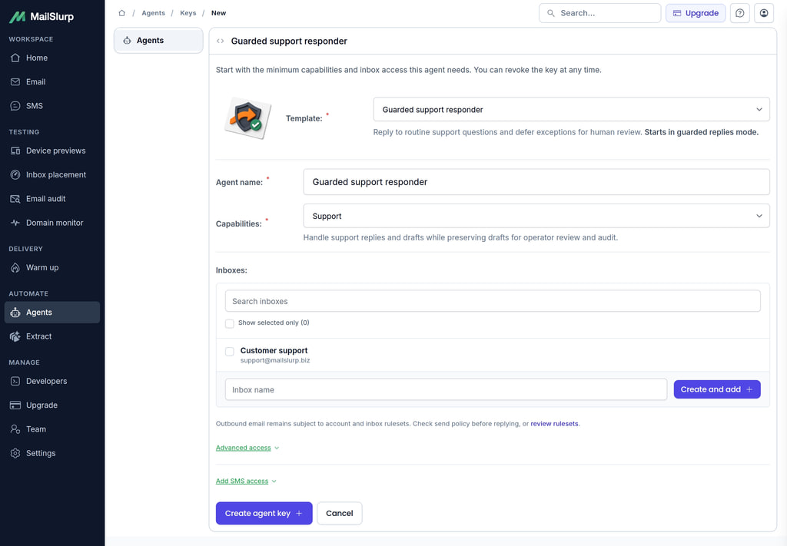Image resolution: width=787 pixels, height=546 pixels.
Task: Click the Cancel button
Action: [339, 514]
